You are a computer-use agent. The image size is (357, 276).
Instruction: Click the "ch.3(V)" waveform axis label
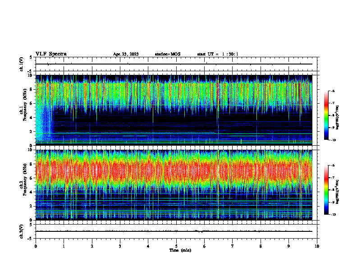(22, 231)
